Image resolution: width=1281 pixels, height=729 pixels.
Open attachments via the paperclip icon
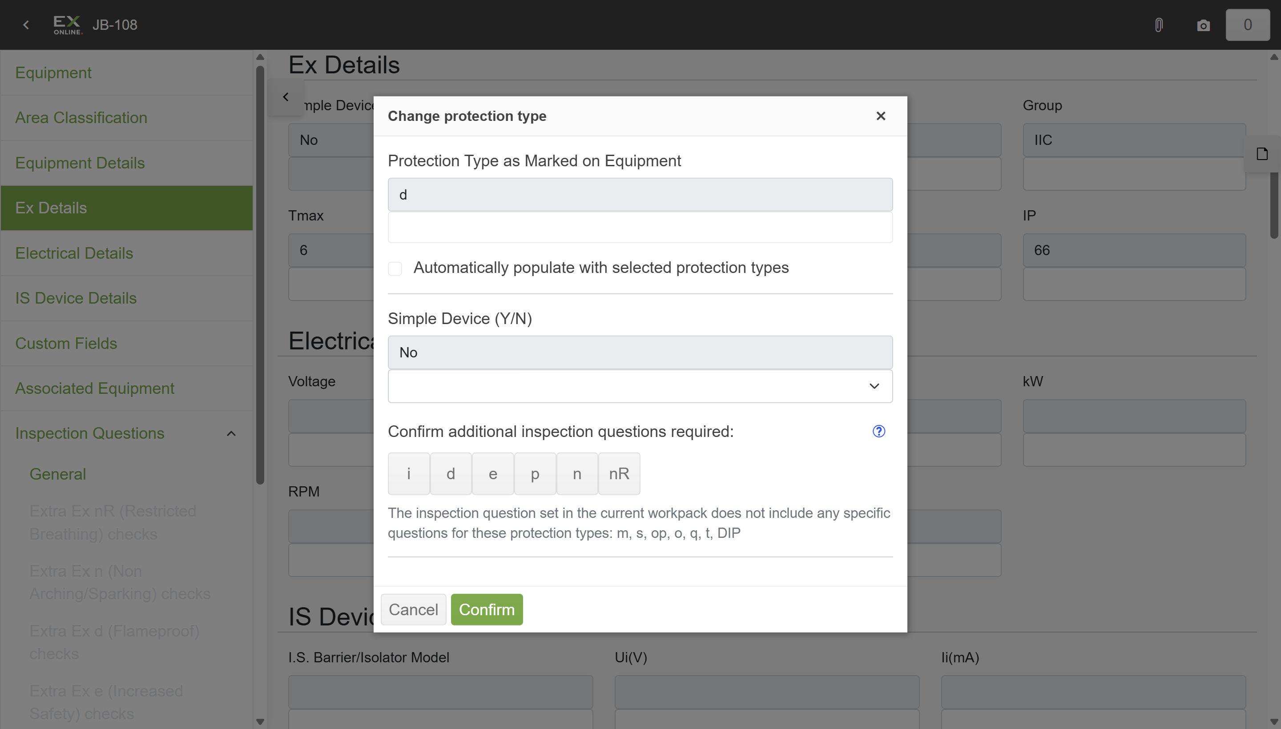coord(1158,25)
